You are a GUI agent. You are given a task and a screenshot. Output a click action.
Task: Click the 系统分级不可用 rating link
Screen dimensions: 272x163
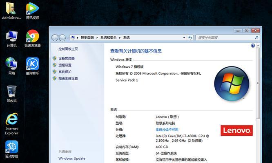click(x=167, y=130)
